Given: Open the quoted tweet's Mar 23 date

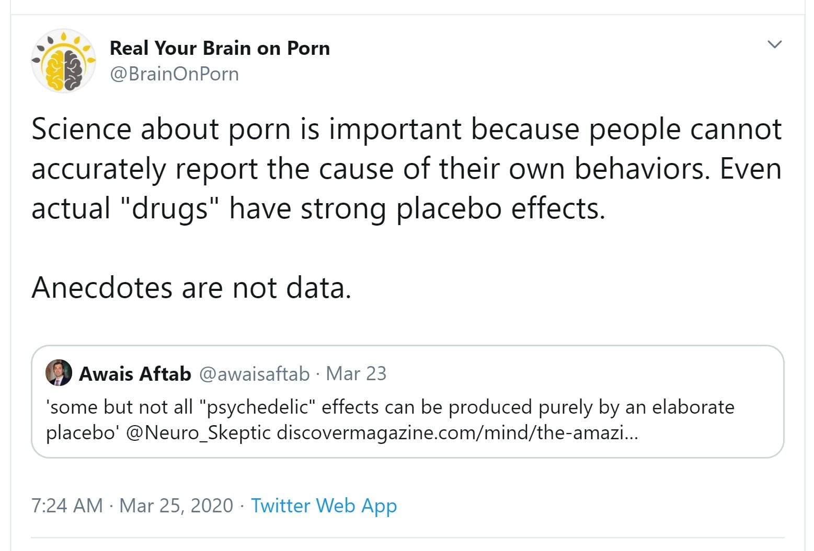Looking at the screenshot, I should (356, 374).
